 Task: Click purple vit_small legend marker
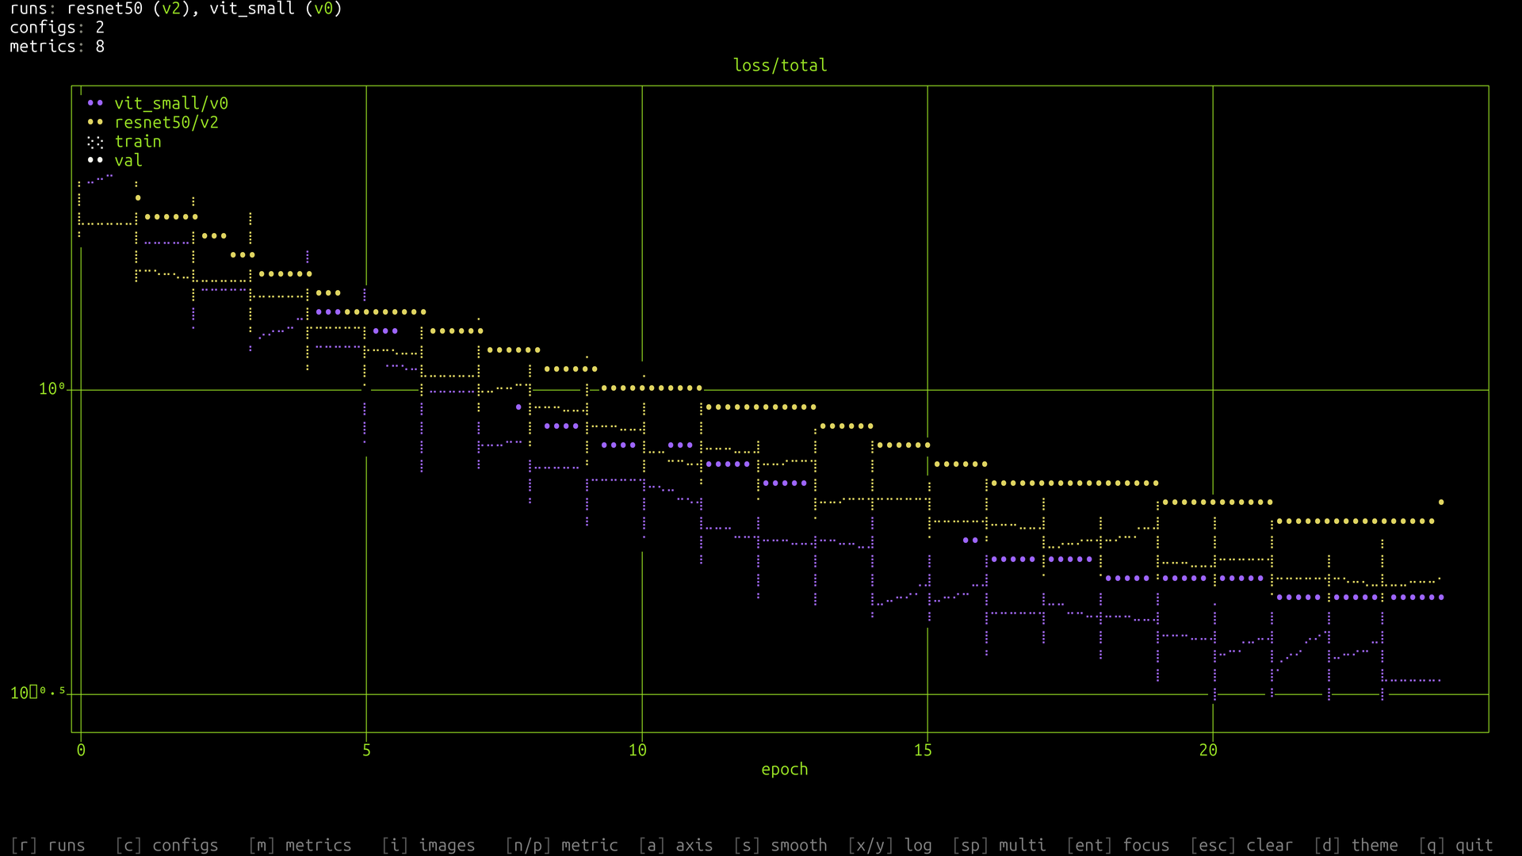tap(95, 103)
